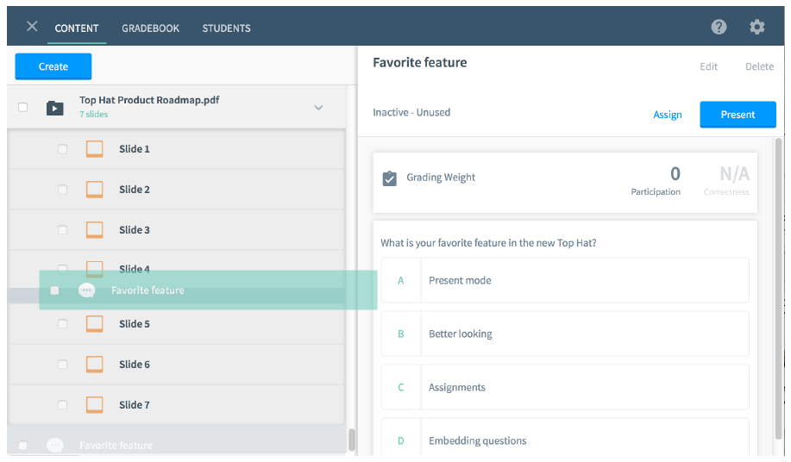Viewport: 791px width, 462px height.
Task: Close the course view with X icon
Action: (x=32, y=26)
